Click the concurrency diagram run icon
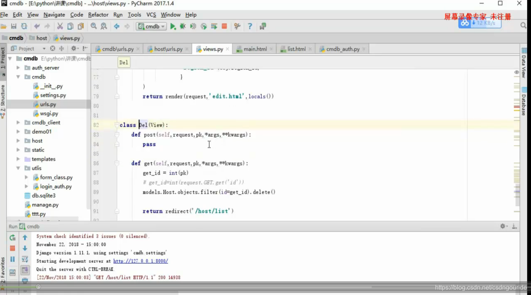Screen dimensions: 531x295 click(x=214, y=26)
